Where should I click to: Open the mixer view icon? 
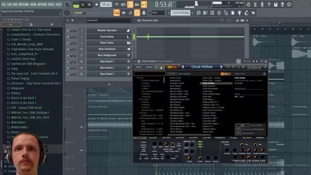click(x=219, y=13)
